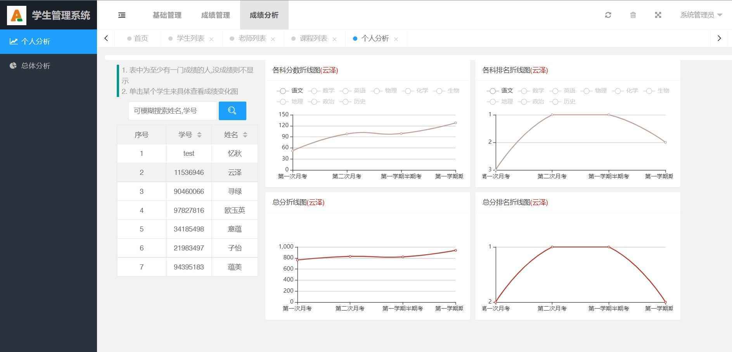Click the trash icon in top bar
The height and width of the screenshot is (352, 732).
(633, 15)
